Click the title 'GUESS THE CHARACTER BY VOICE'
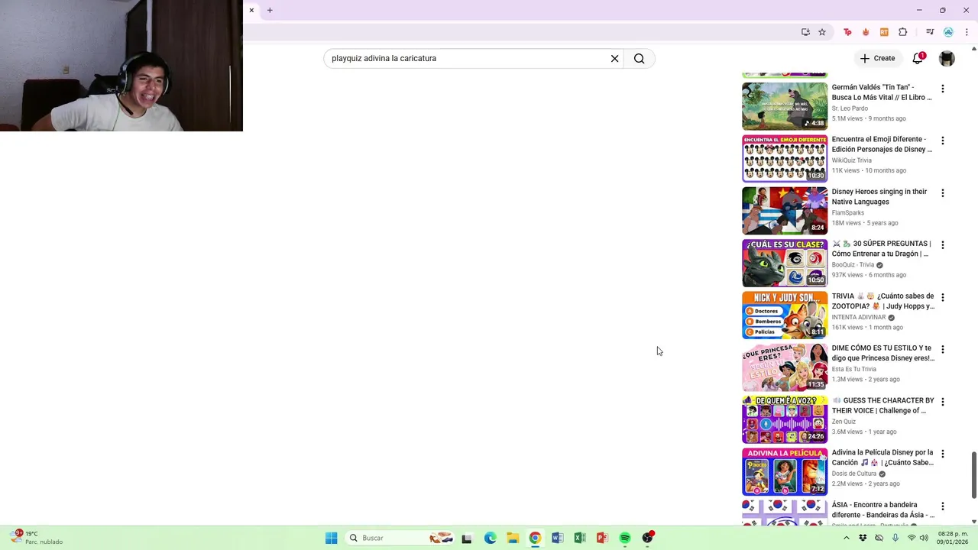Image resolution: width=978 pixels, height=550 pixels. pos(883,406)
